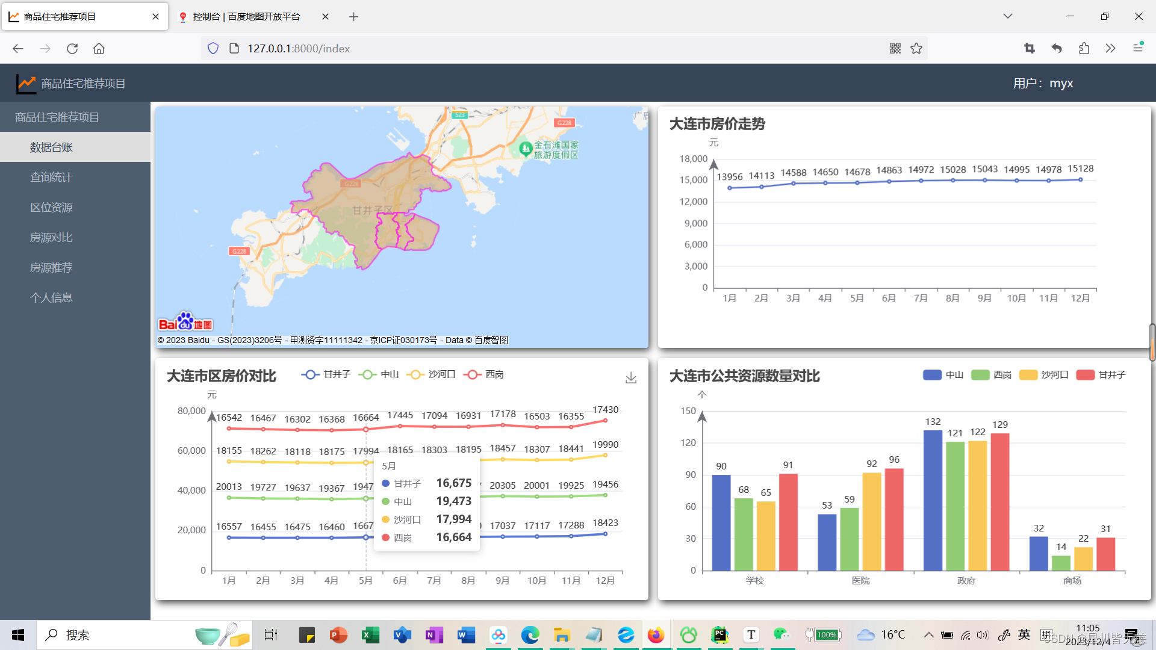Click the header title 商品住宅推荐项目

coord(83,84)
